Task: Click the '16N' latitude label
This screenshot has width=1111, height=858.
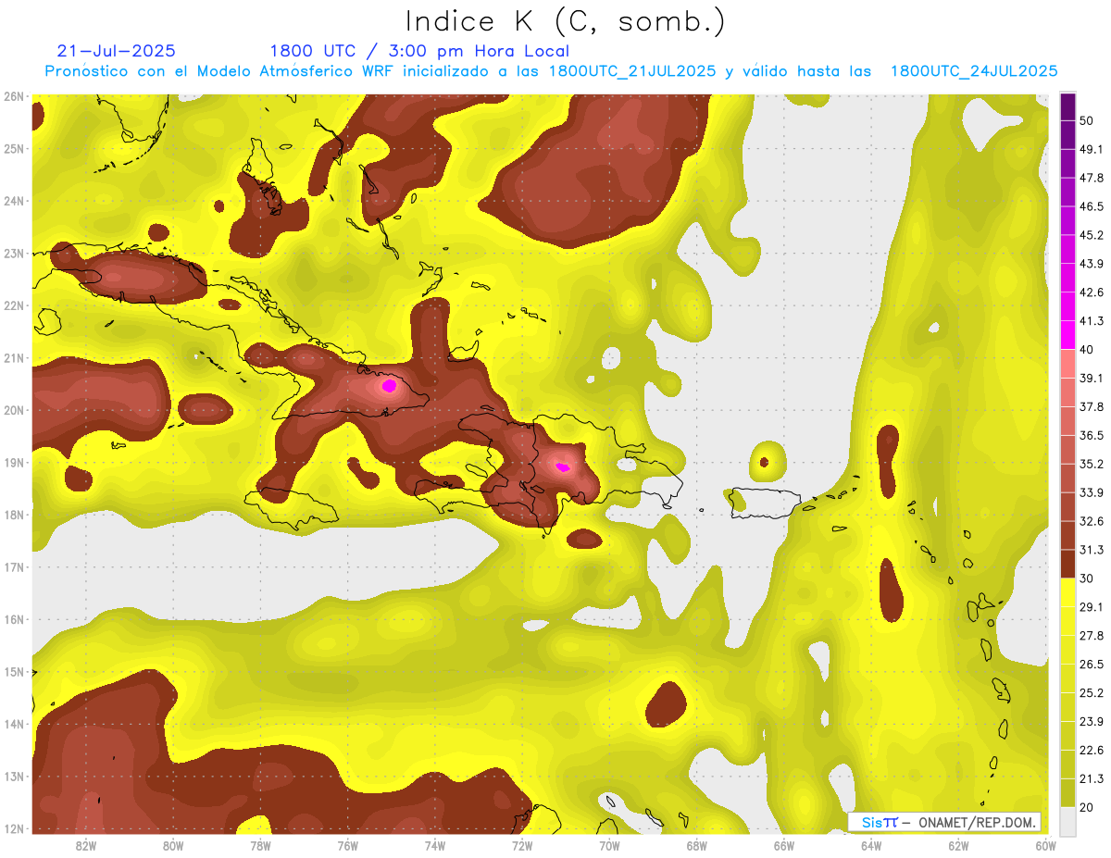Action: pos(14,619)
